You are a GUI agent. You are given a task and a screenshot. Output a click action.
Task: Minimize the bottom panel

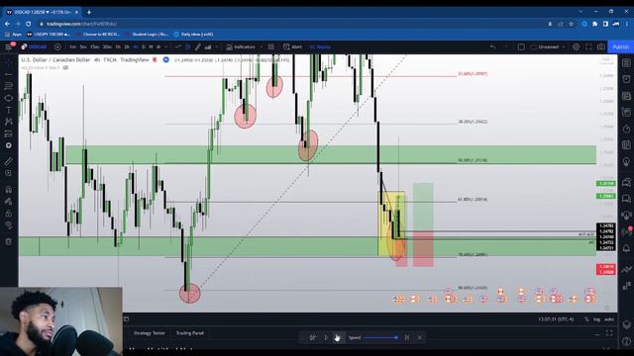pos(597,334)
